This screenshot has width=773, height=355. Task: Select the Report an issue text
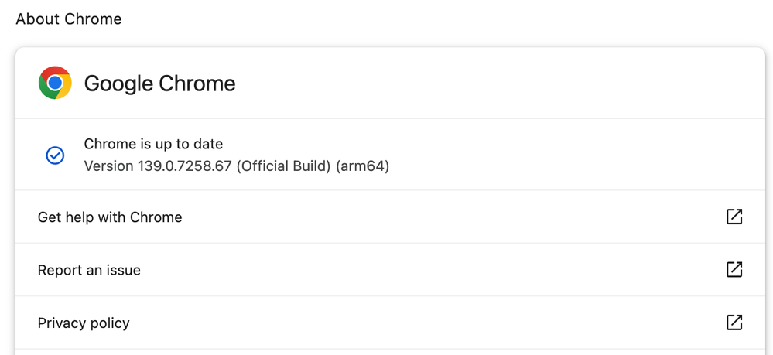(x=89, y=270)
